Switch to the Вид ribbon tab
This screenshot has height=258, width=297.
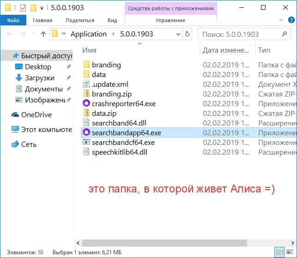point(112,20)
